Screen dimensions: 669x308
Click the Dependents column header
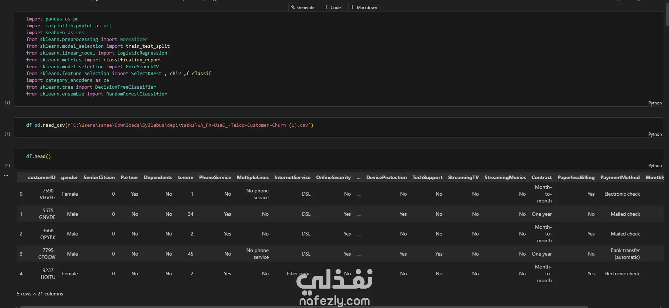pos(158,177)
